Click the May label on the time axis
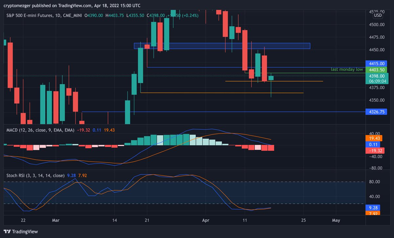 coord(336,220)
